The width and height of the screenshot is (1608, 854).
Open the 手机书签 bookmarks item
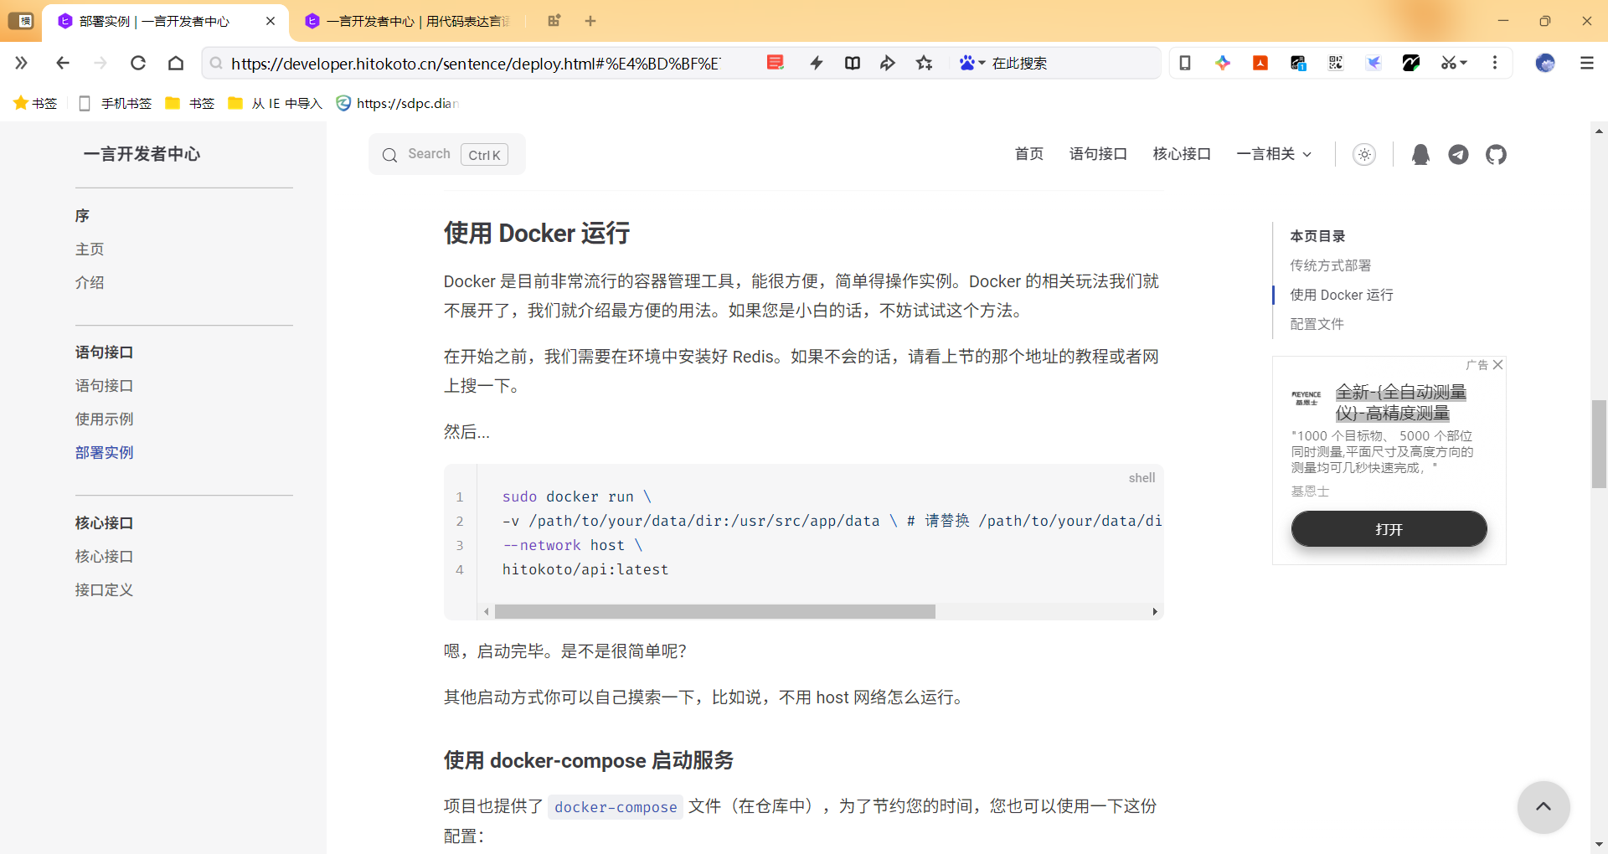[115, 103]
